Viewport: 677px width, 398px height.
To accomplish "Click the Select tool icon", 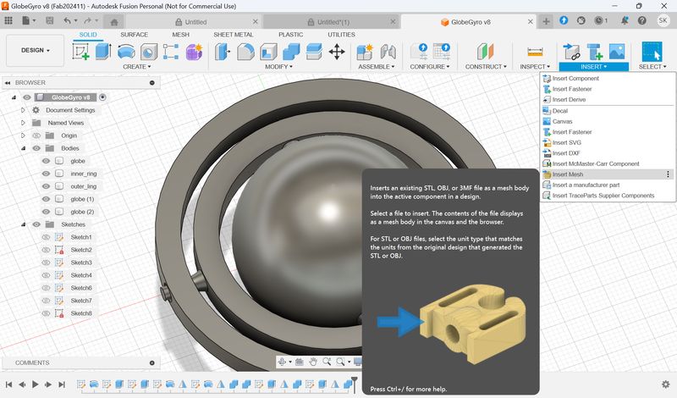I will point(652,53).
